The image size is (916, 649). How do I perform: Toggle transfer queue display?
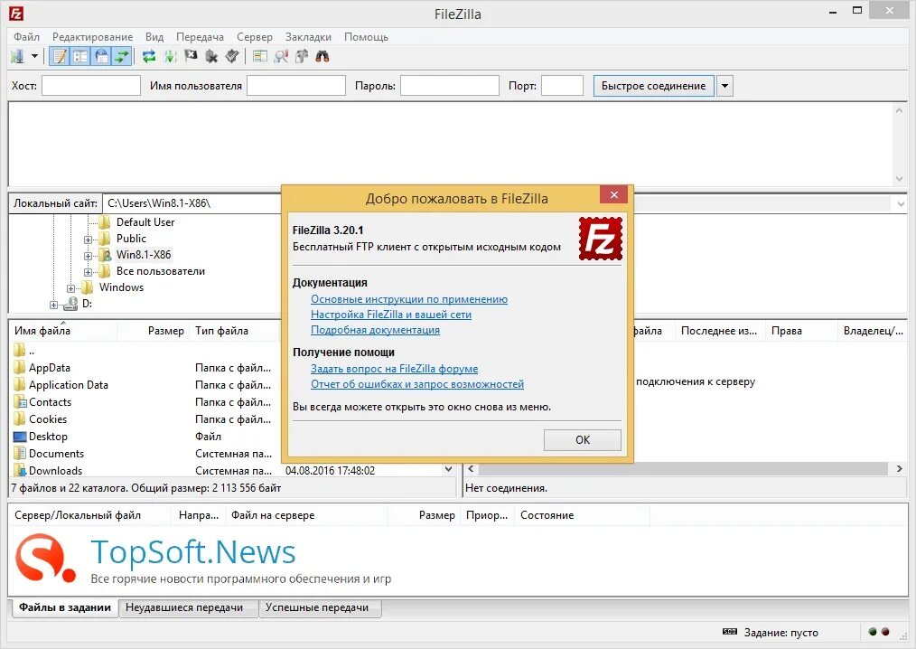[122, 57]
